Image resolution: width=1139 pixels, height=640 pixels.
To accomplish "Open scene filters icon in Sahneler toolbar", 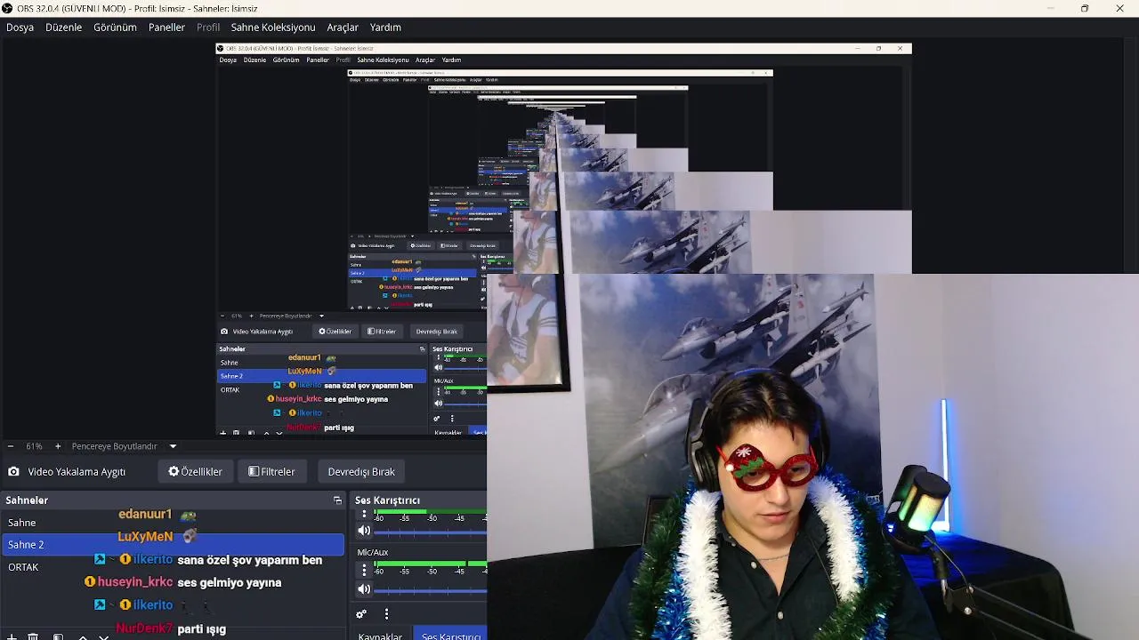I will tap(58, 636).
